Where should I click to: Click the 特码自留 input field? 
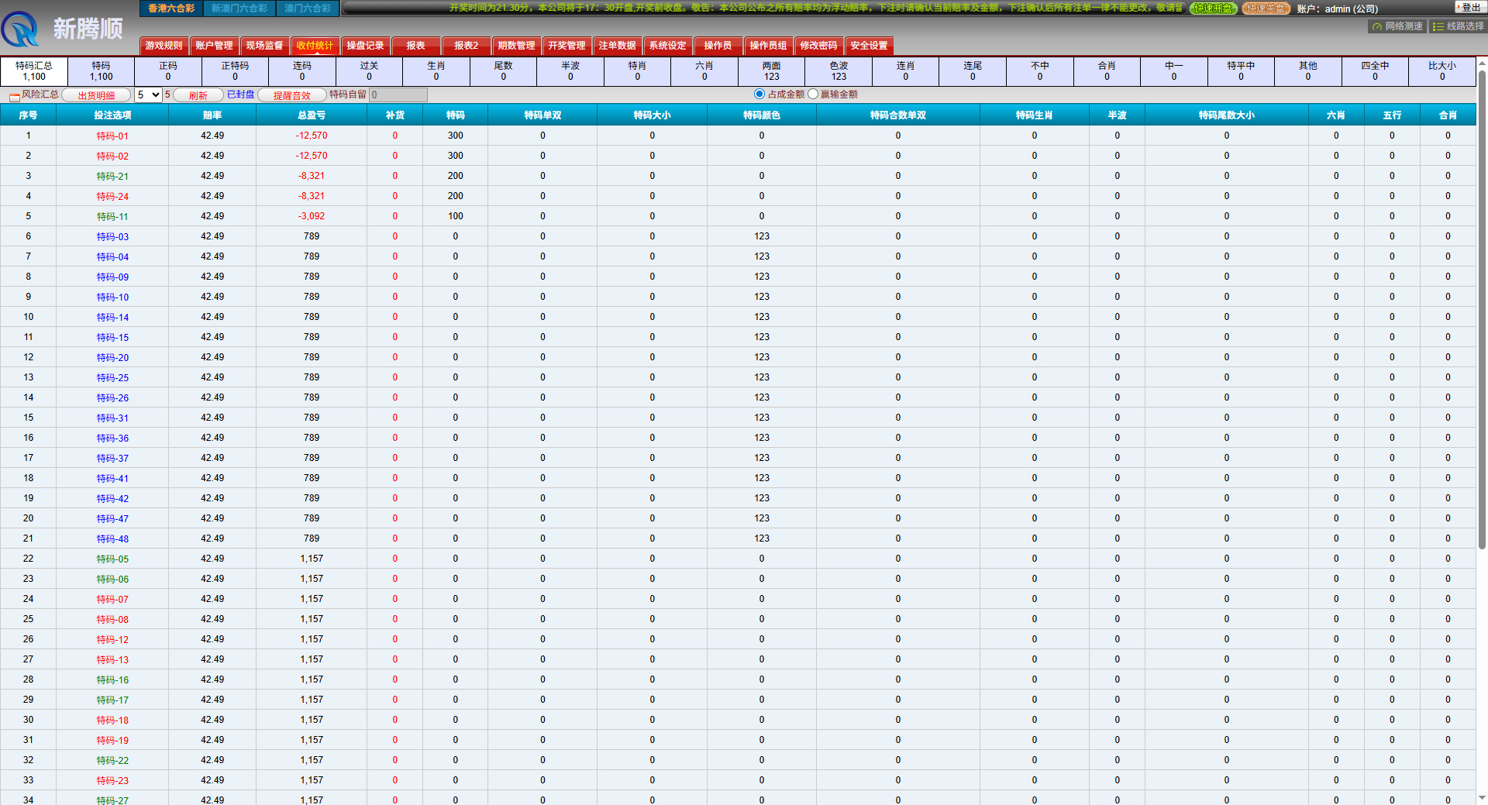[x=398, y=95]
